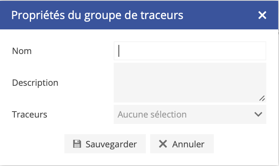Click the Description field label
Screen dimensions: 279x166
[35, 83]
